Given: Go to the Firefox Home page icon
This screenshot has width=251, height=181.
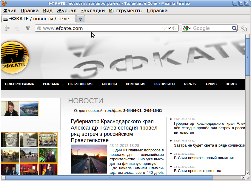Looking at the screenshot, I should pyautogui.click(x=244, y=28).
